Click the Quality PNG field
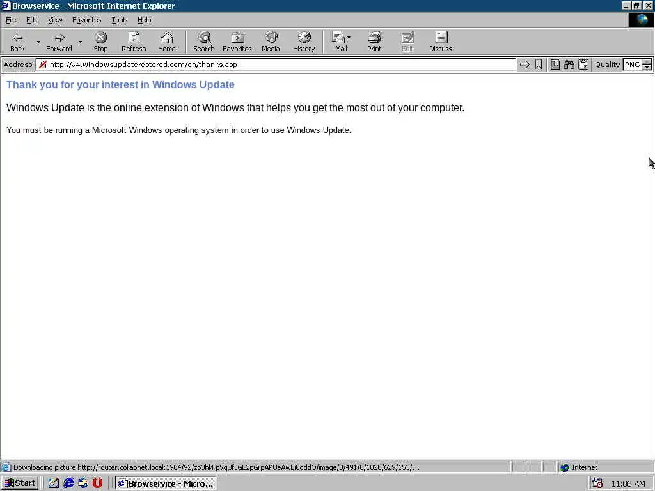 pos(633,65)
